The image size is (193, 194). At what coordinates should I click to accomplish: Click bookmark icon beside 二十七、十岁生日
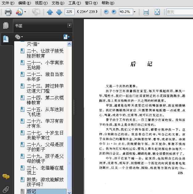[x=23, y=133]
